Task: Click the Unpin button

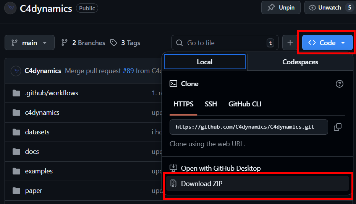Action: click(281, 8)
